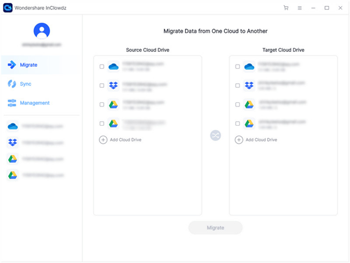Click the plus icon under Source Cloud Drive
The image size is (350, 263).
pos(103,140)
